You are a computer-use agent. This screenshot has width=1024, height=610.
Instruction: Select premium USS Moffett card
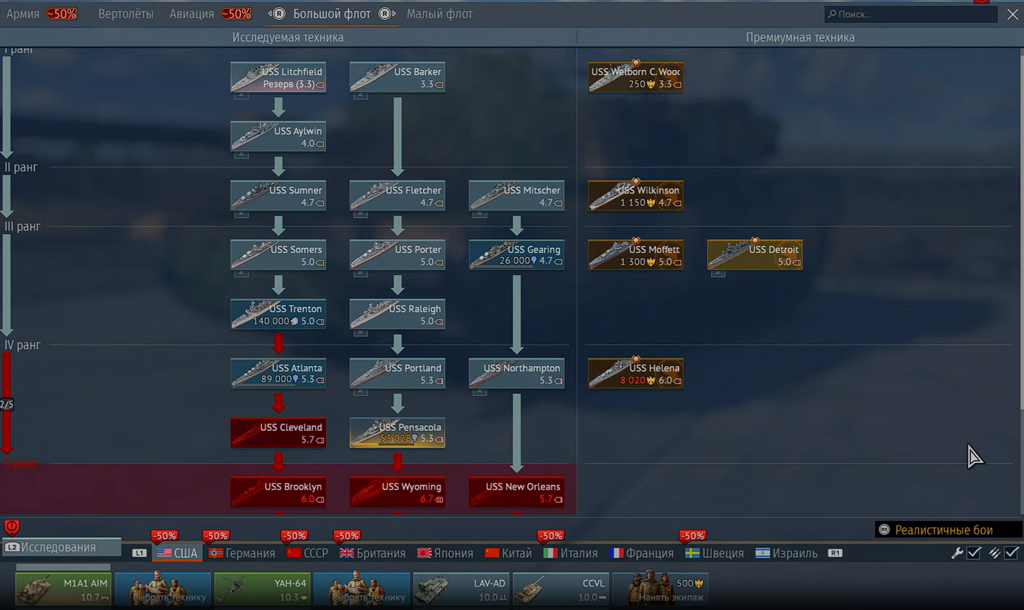(636, 255)
